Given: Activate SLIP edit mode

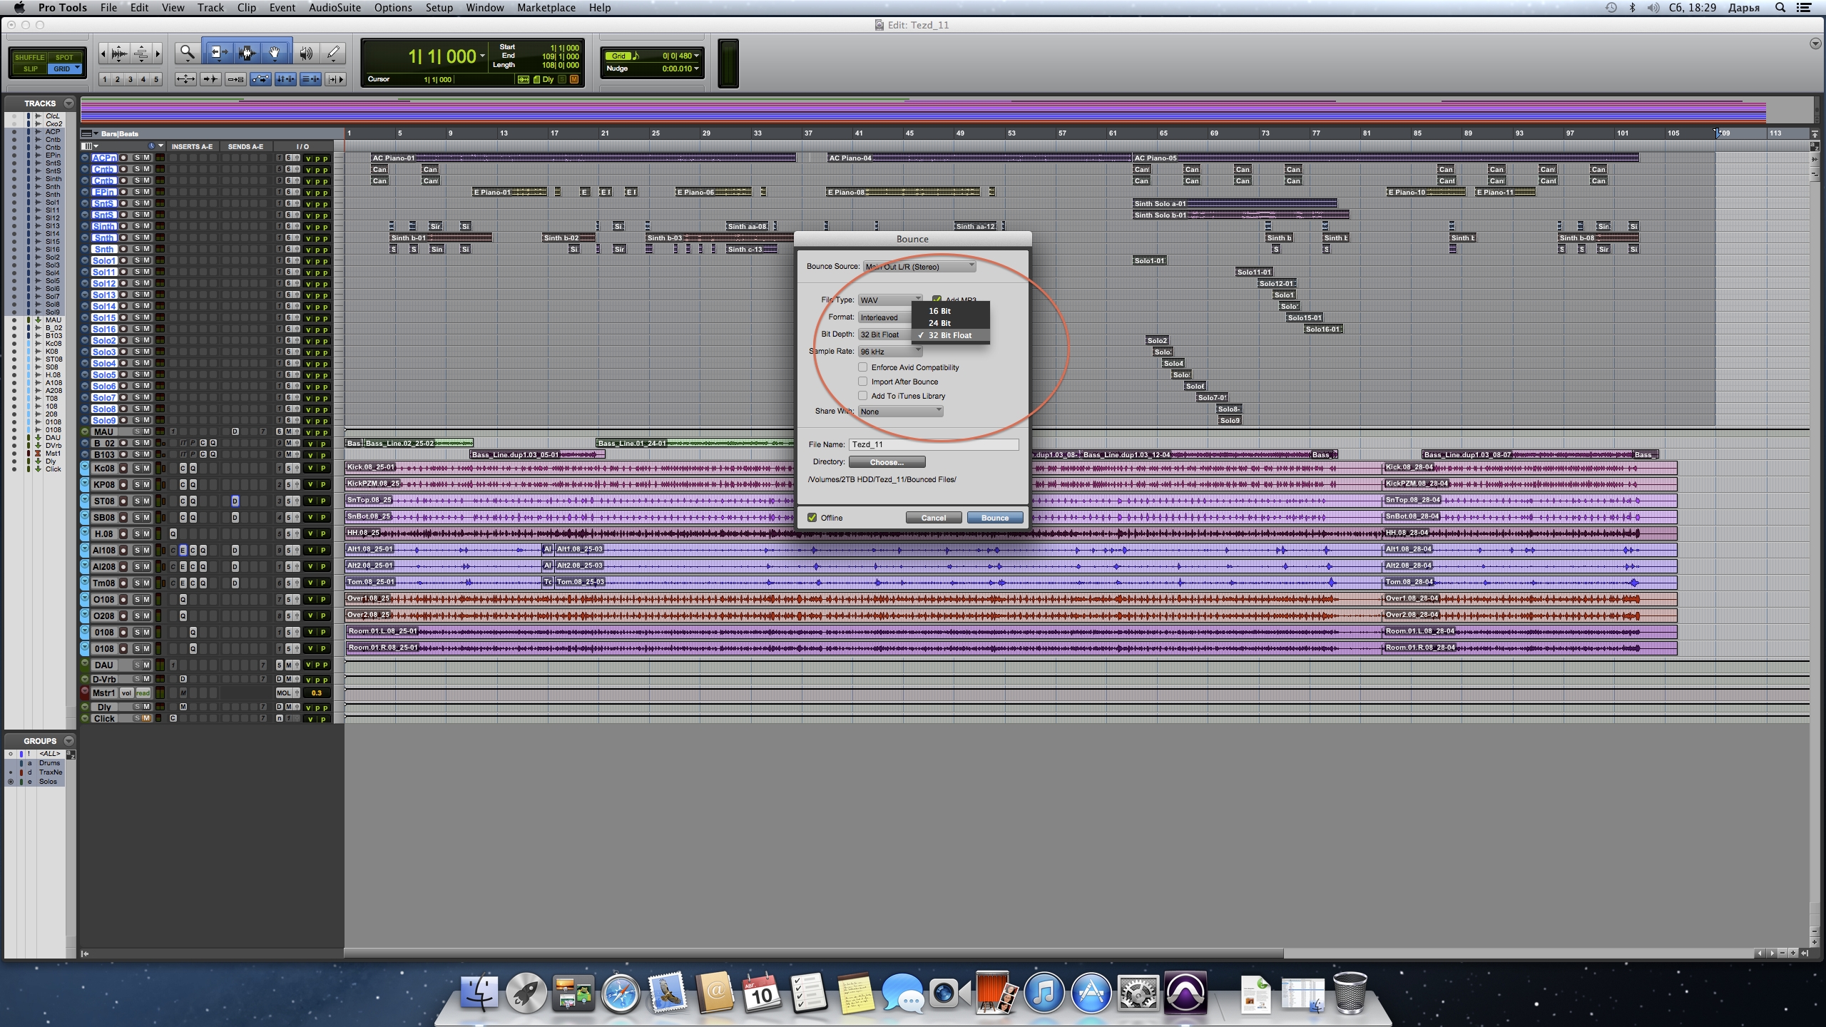Looking at the screenshot, I should coord(29,69).
